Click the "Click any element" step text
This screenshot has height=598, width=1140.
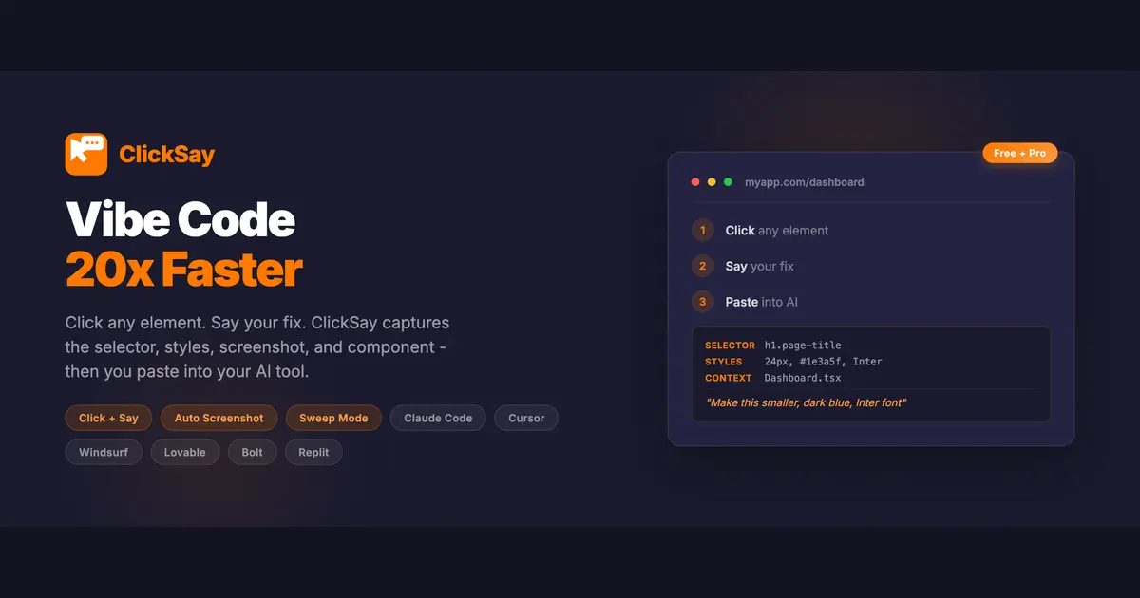pyautogui.click(x=777, y=230)
